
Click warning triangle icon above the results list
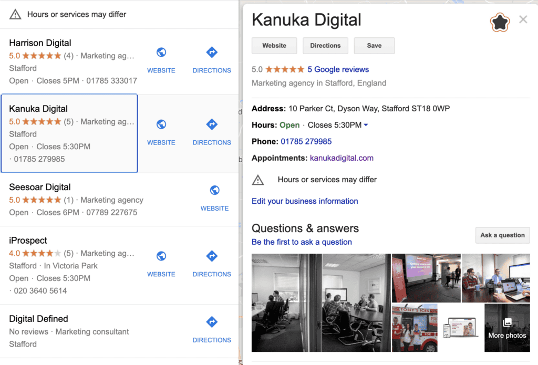point(15,14)
